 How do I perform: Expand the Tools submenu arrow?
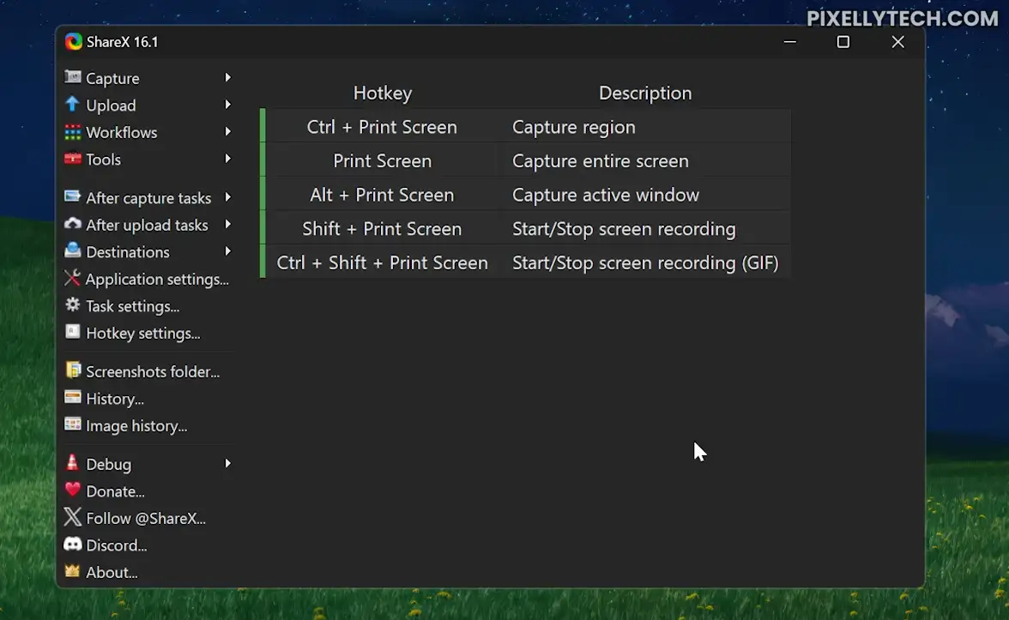click(x=228, y=158)
